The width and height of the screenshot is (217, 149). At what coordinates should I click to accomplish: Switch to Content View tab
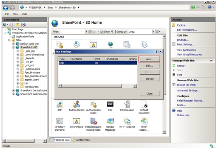pyautogui.click(x=81, y=140)
